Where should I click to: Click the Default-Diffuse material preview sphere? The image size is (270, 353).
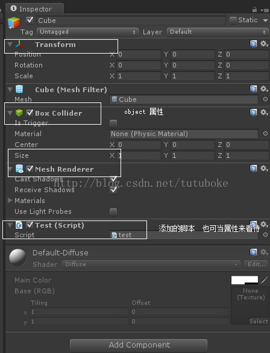(17, 258)
